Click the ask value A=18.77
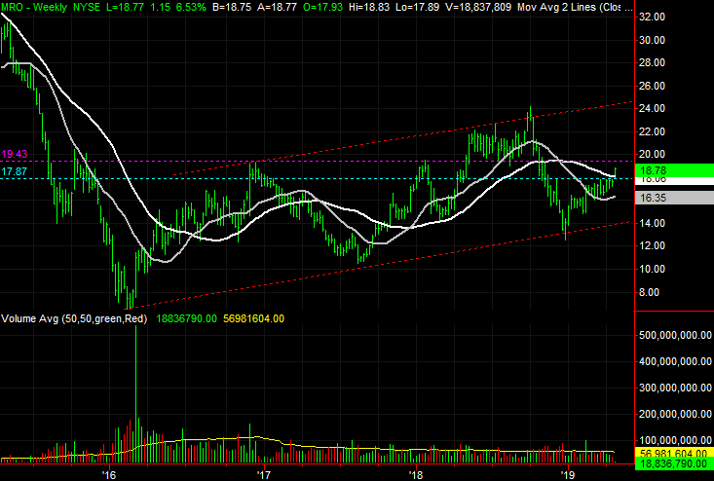The image size is (714, 481). tap(276, 7)
